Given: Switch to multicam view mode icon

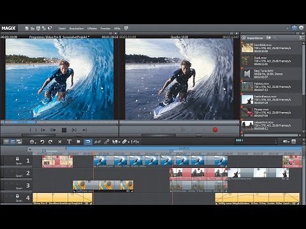Looking at the screenshot, I should 19,142.
